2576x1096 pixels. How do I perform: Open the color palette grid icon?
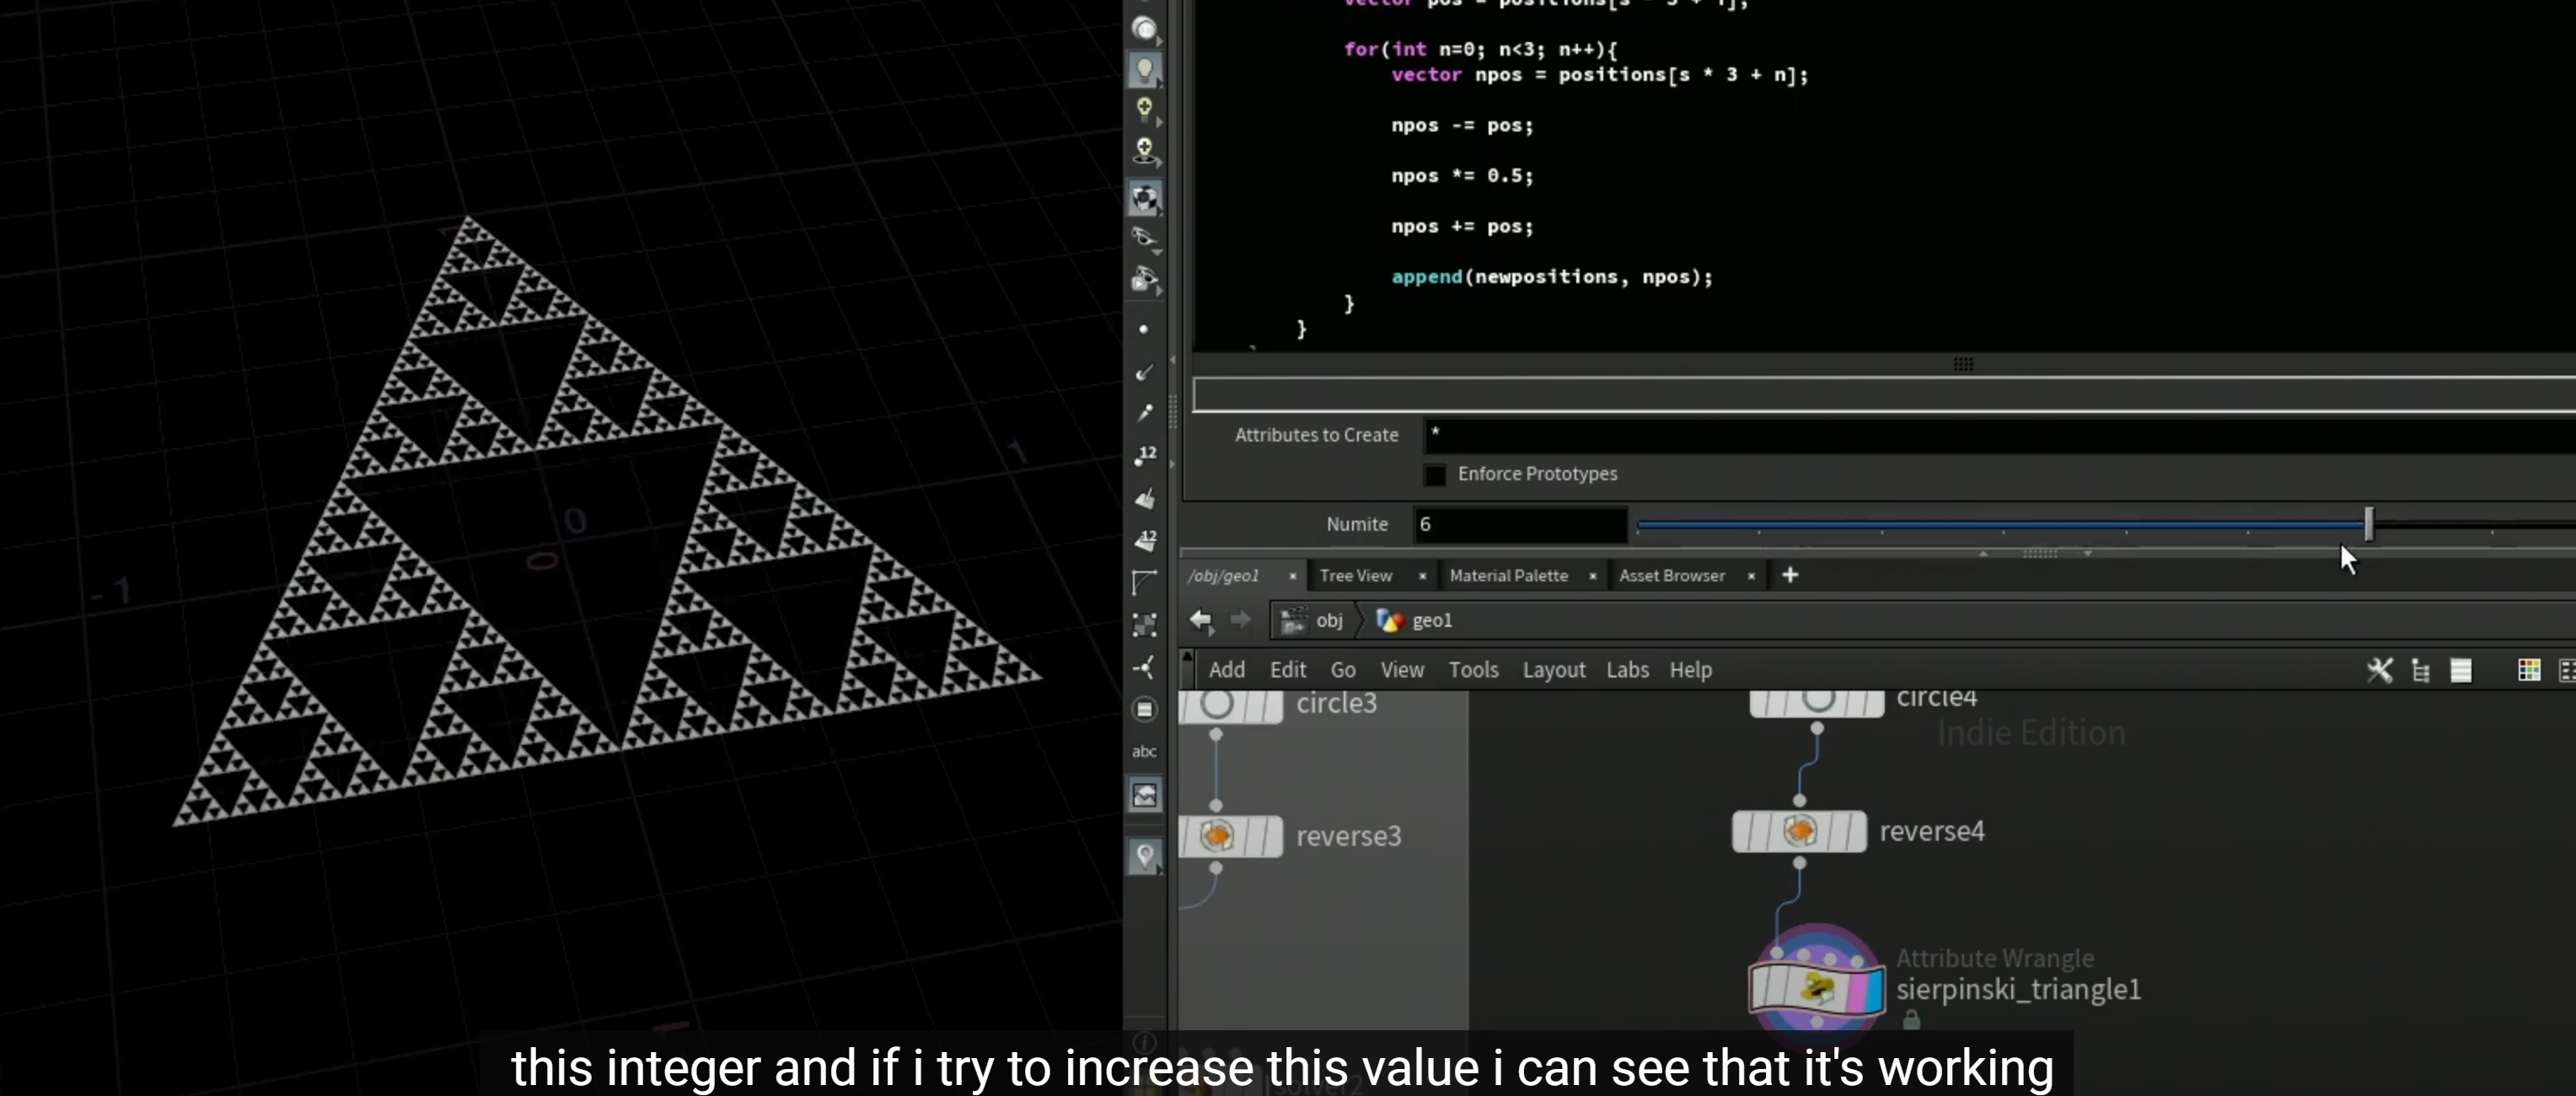click(x=2529, y=670)
